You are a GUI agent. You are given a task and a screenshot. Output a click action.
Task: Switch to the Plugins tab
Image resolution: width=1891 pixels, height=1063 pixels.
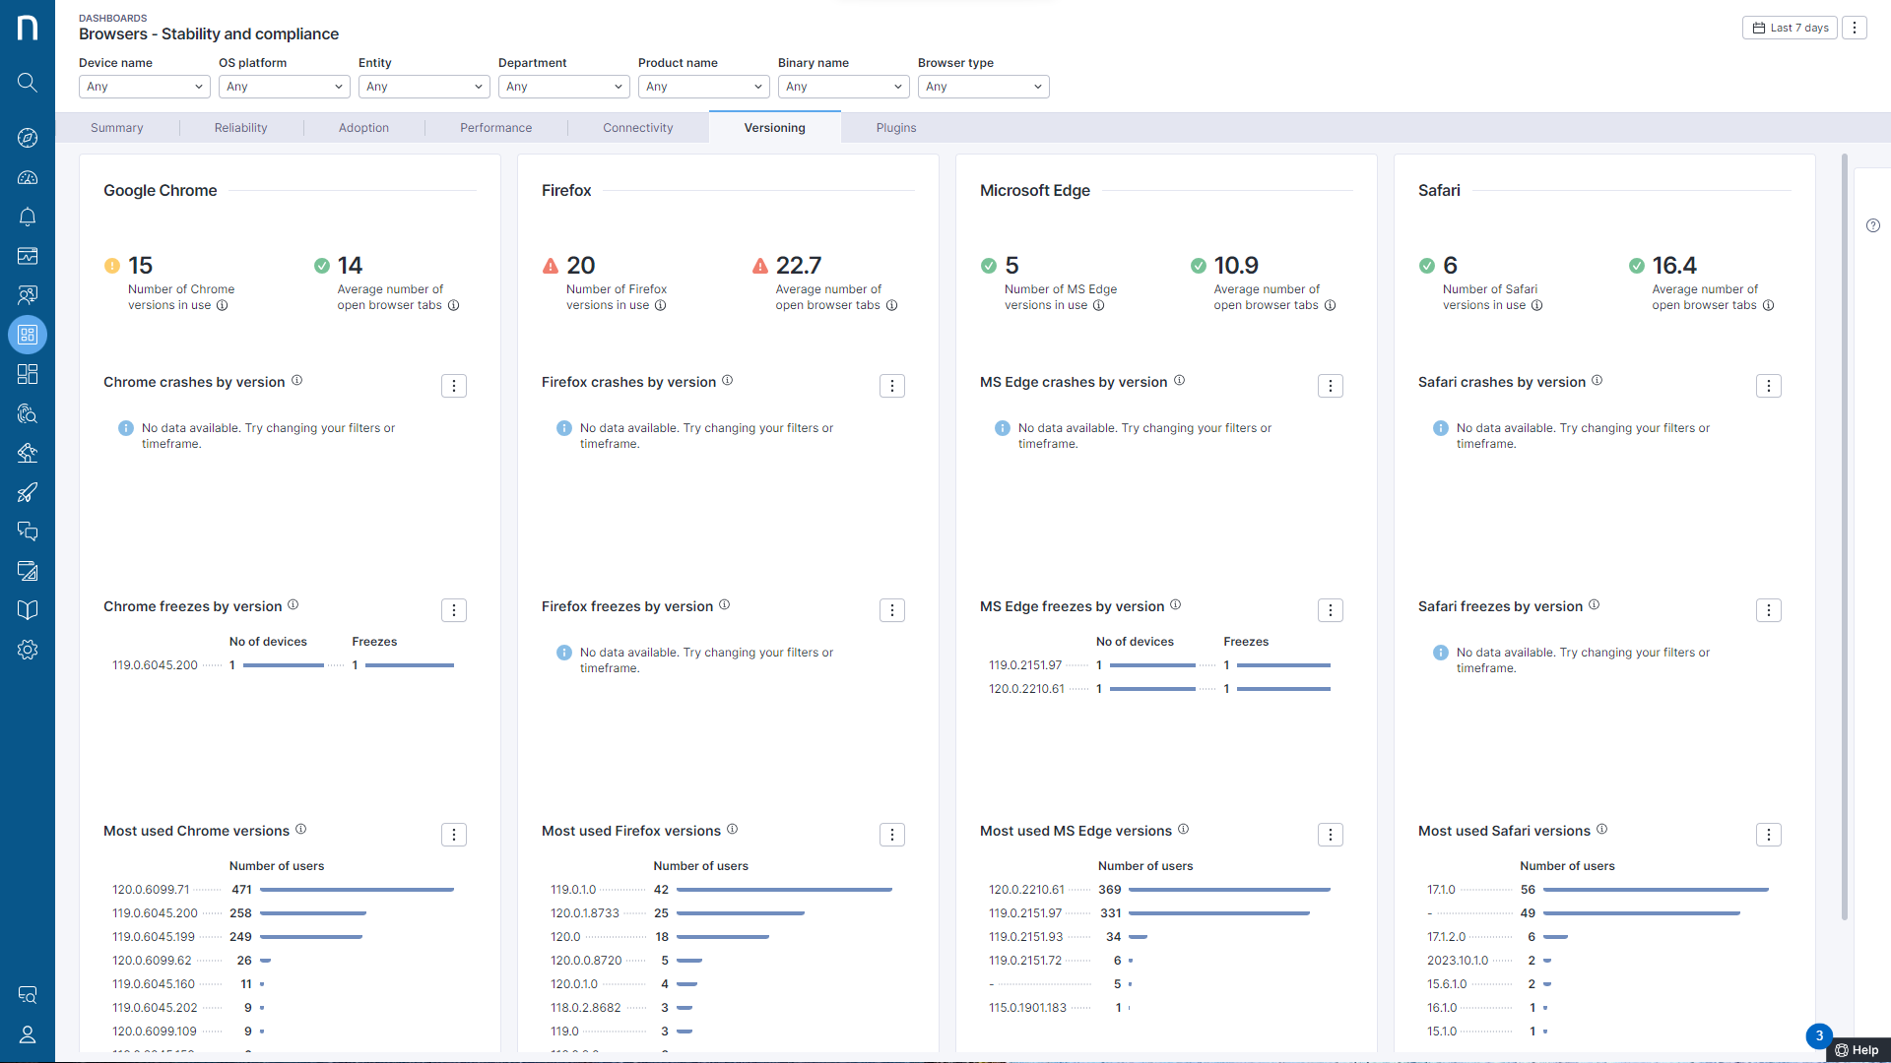pos(896,128)
